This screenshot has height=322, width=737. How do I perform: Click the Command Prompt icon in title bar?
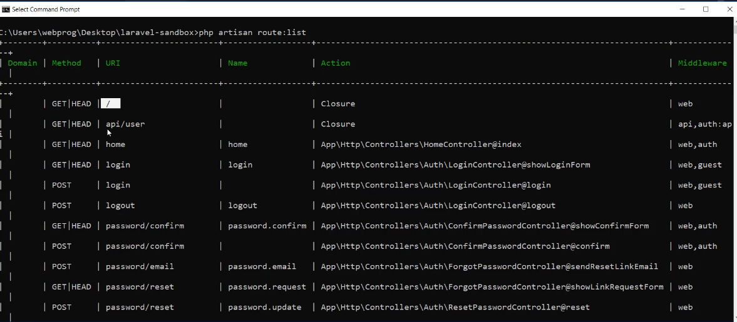(x=6, y=9)
